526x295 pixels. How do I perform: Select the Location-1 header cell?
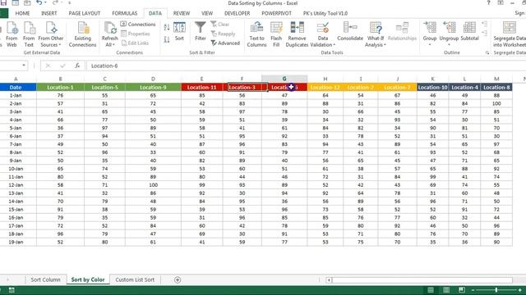60,88
